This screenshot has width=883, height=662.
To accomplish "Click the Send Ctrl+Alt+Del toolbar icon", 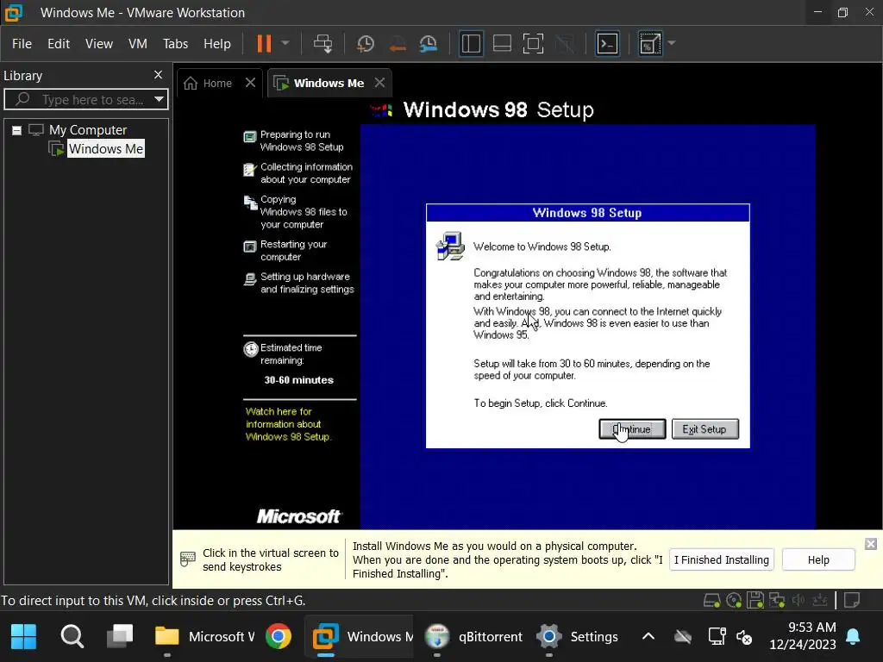I will click(323, 43).
